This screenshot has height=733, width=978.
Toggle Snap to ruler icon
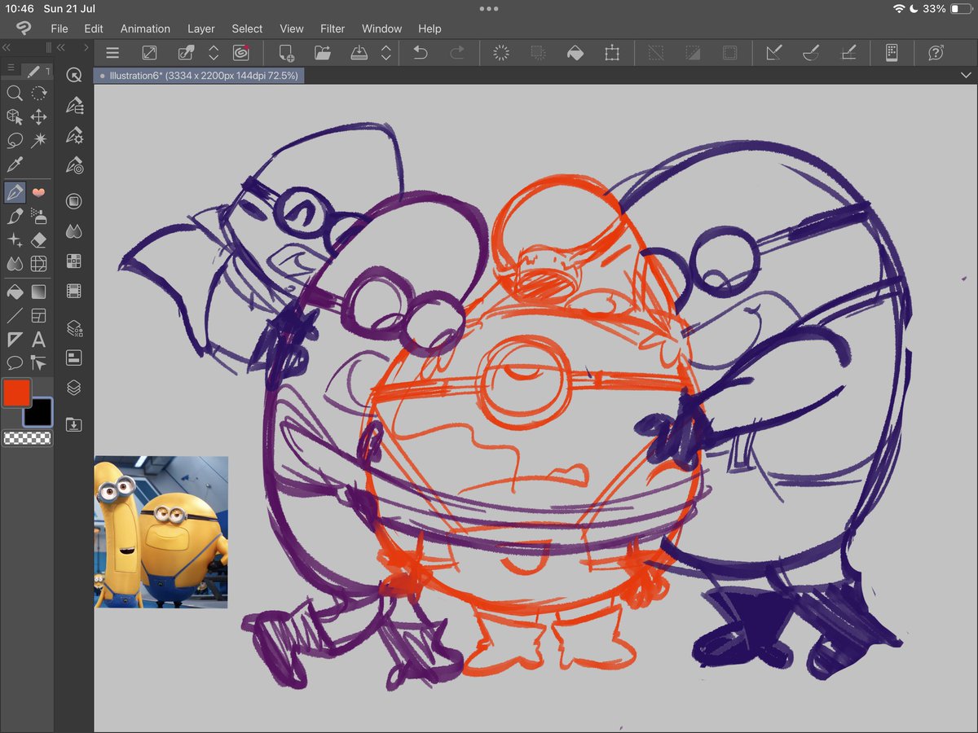[x=774, y=53]
